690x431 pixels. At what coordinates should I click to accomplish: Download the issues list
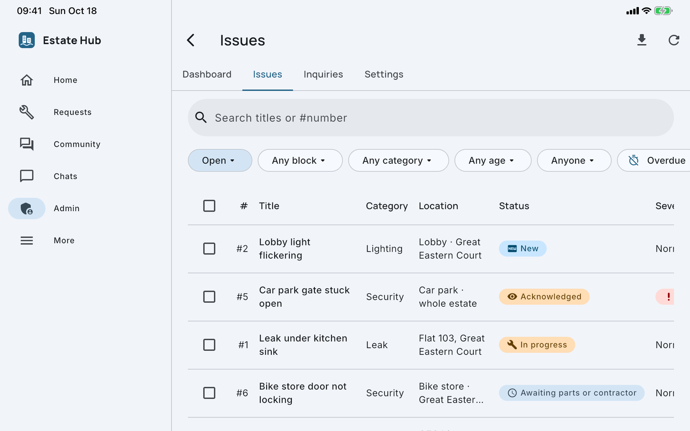coord(642,40)
